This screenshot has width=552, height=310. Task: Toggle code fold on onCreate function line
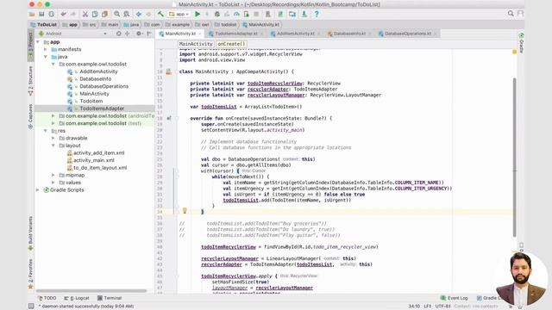point(177,119)
